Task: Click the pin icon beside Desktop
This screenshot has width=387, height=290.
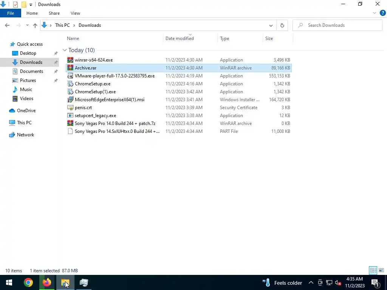Action: pyautogui.click(x=56, y=54)
